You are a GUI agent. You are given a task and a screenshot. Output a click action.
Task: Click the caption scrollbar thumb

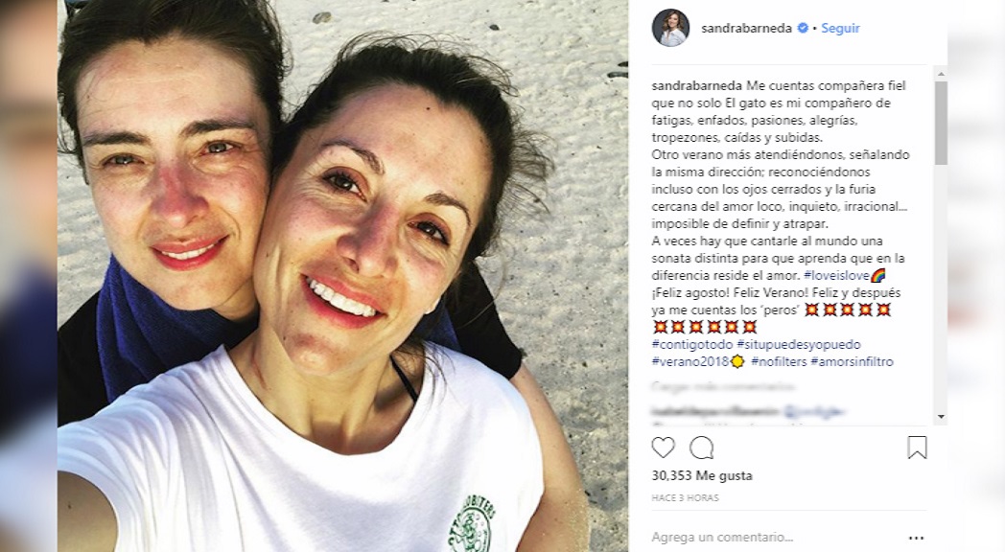click(x=941, y=123)
